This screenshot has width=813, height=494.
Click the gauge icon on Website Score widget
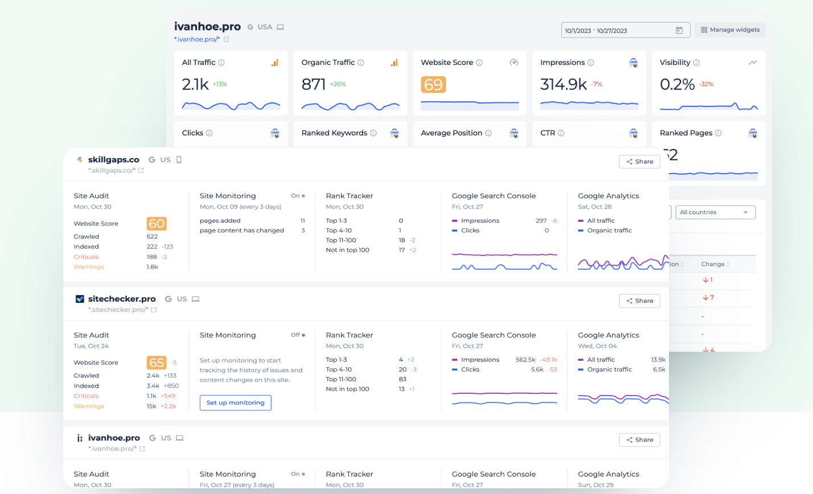pos(514,63)
